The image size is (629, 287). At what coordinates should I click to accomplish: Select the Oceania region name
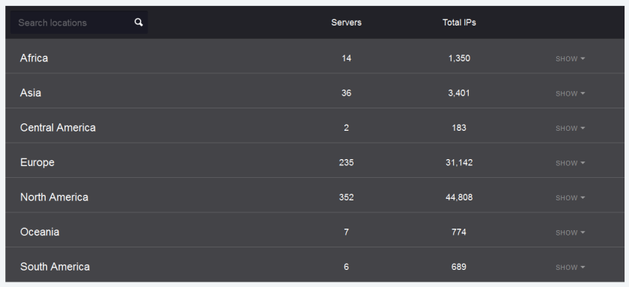(x=40, y=232)
